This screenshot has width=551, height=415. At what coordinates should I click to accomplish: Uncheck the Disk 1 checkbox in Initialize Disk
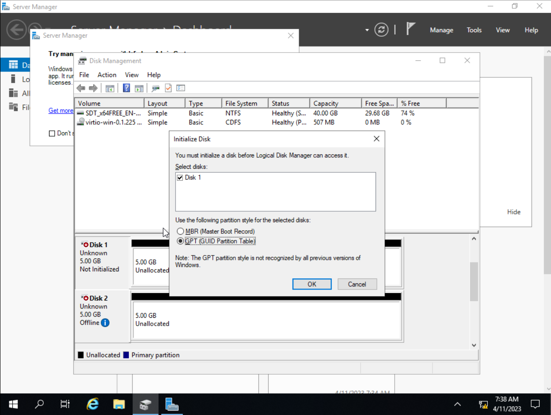point(180,178)
